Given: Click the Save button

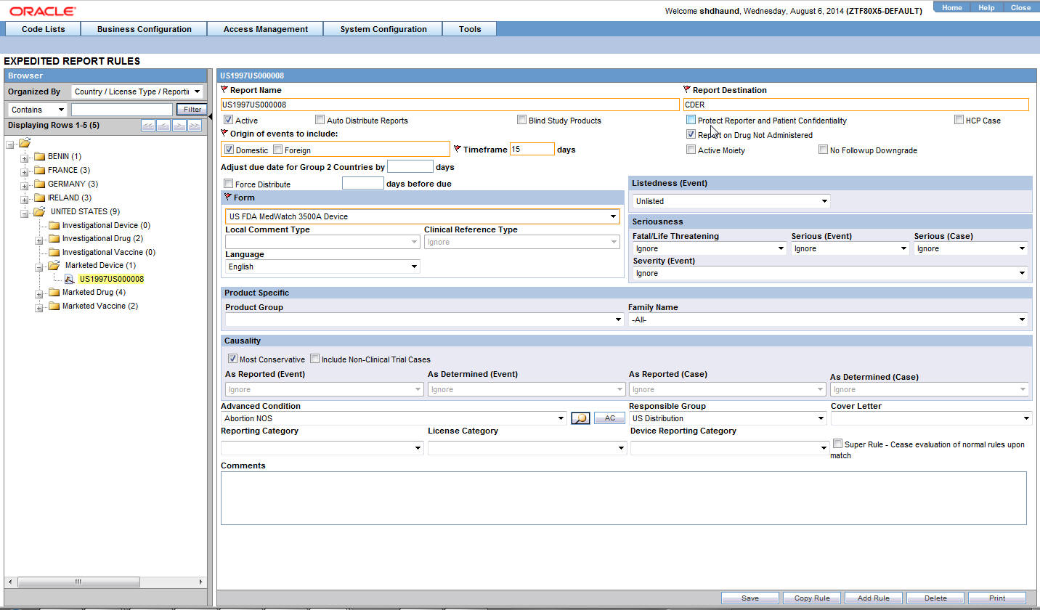Looking at the screenshot, I should coord(750,598).
